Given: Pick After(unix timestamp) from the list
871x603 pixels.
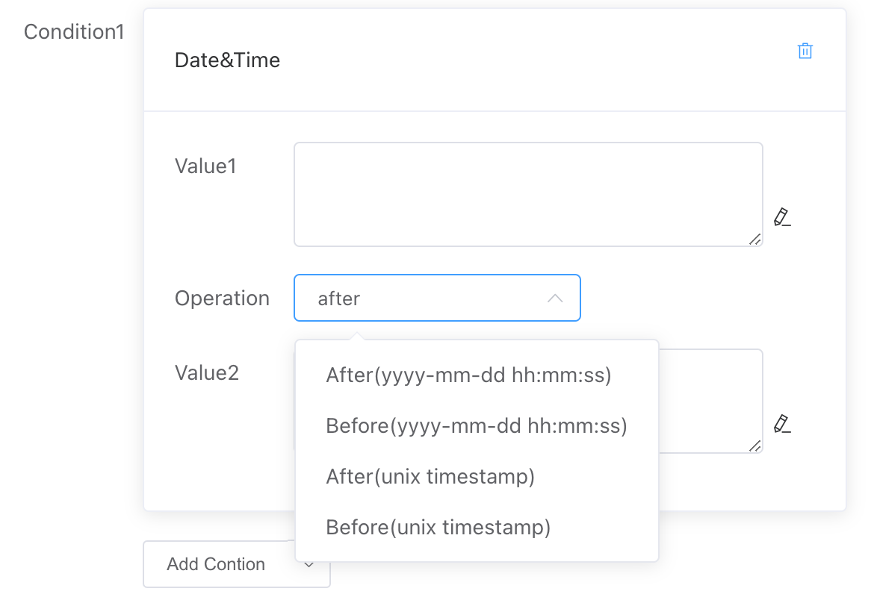Looking at the screenshot, I should [430, 477].
